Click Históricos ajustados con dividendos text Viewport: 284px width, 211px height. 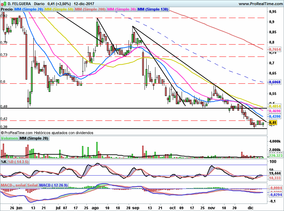point(64,133)
